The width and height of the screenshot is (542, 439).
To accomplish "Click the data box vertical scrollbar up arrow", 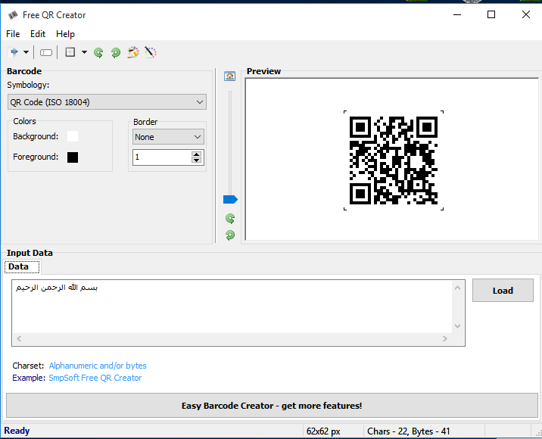I will [458, 288].
